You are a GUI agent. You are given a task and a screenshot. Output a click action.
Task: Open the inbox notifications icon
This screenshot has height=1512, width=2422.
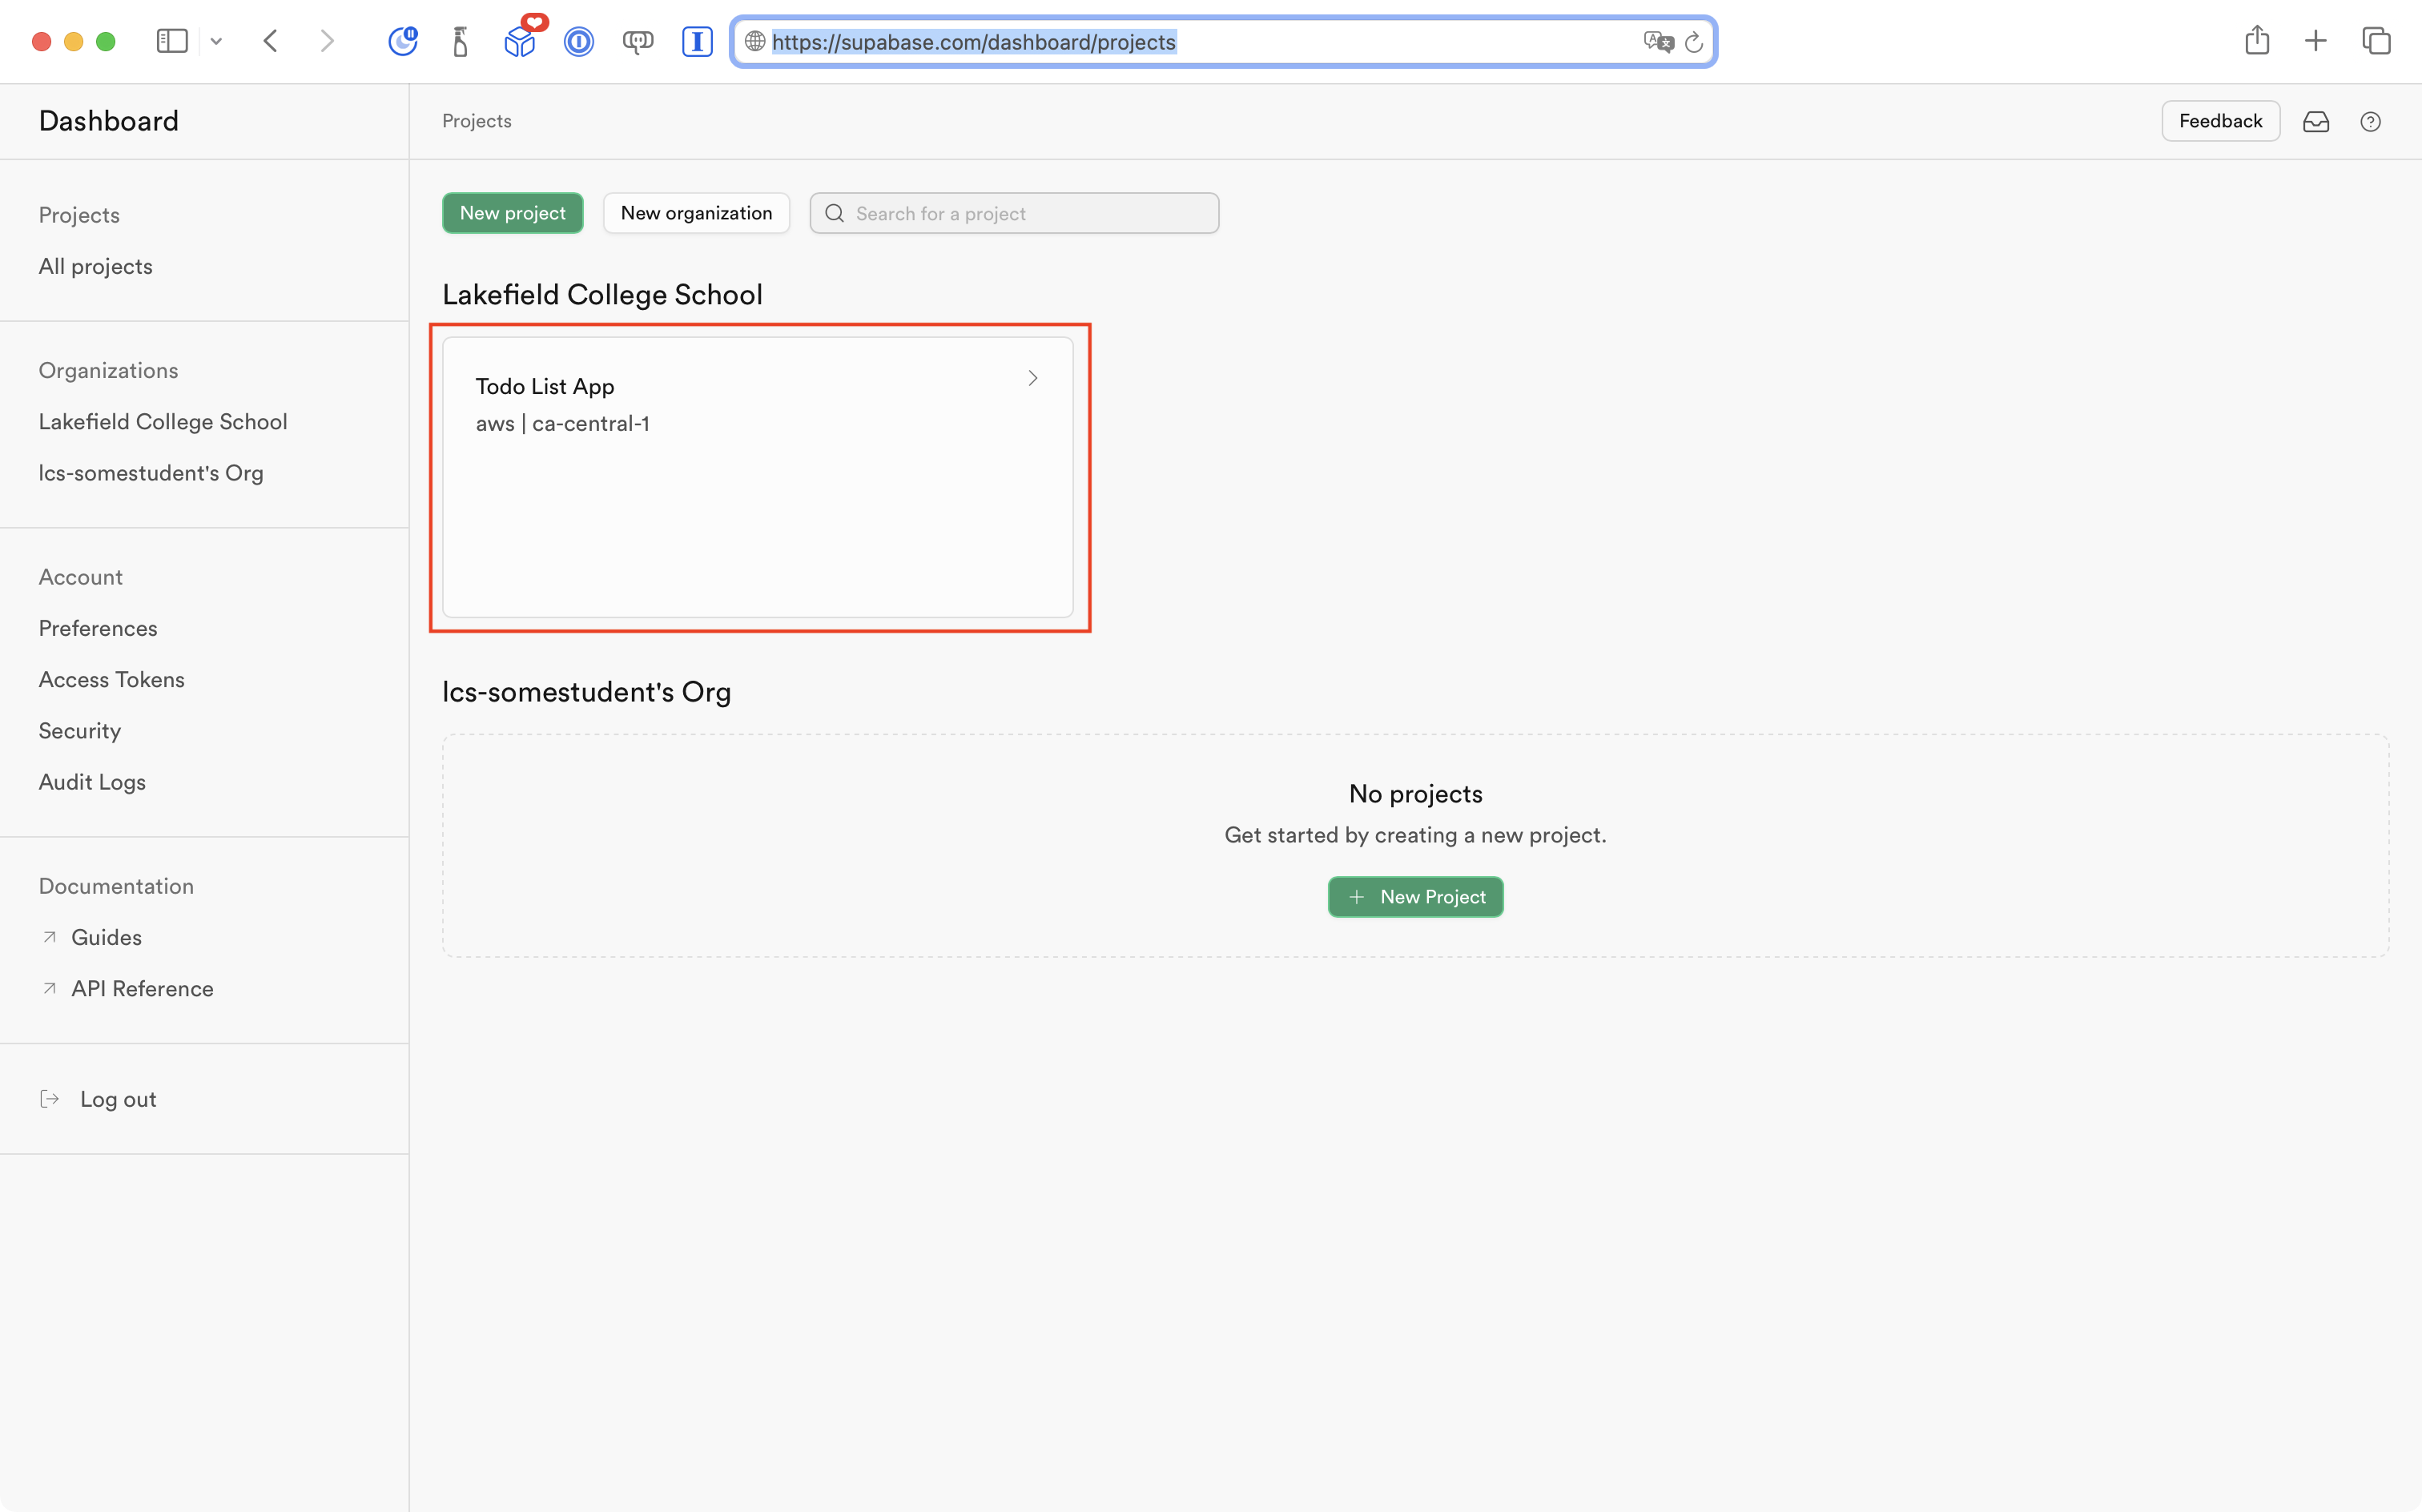pos(2315,121)
